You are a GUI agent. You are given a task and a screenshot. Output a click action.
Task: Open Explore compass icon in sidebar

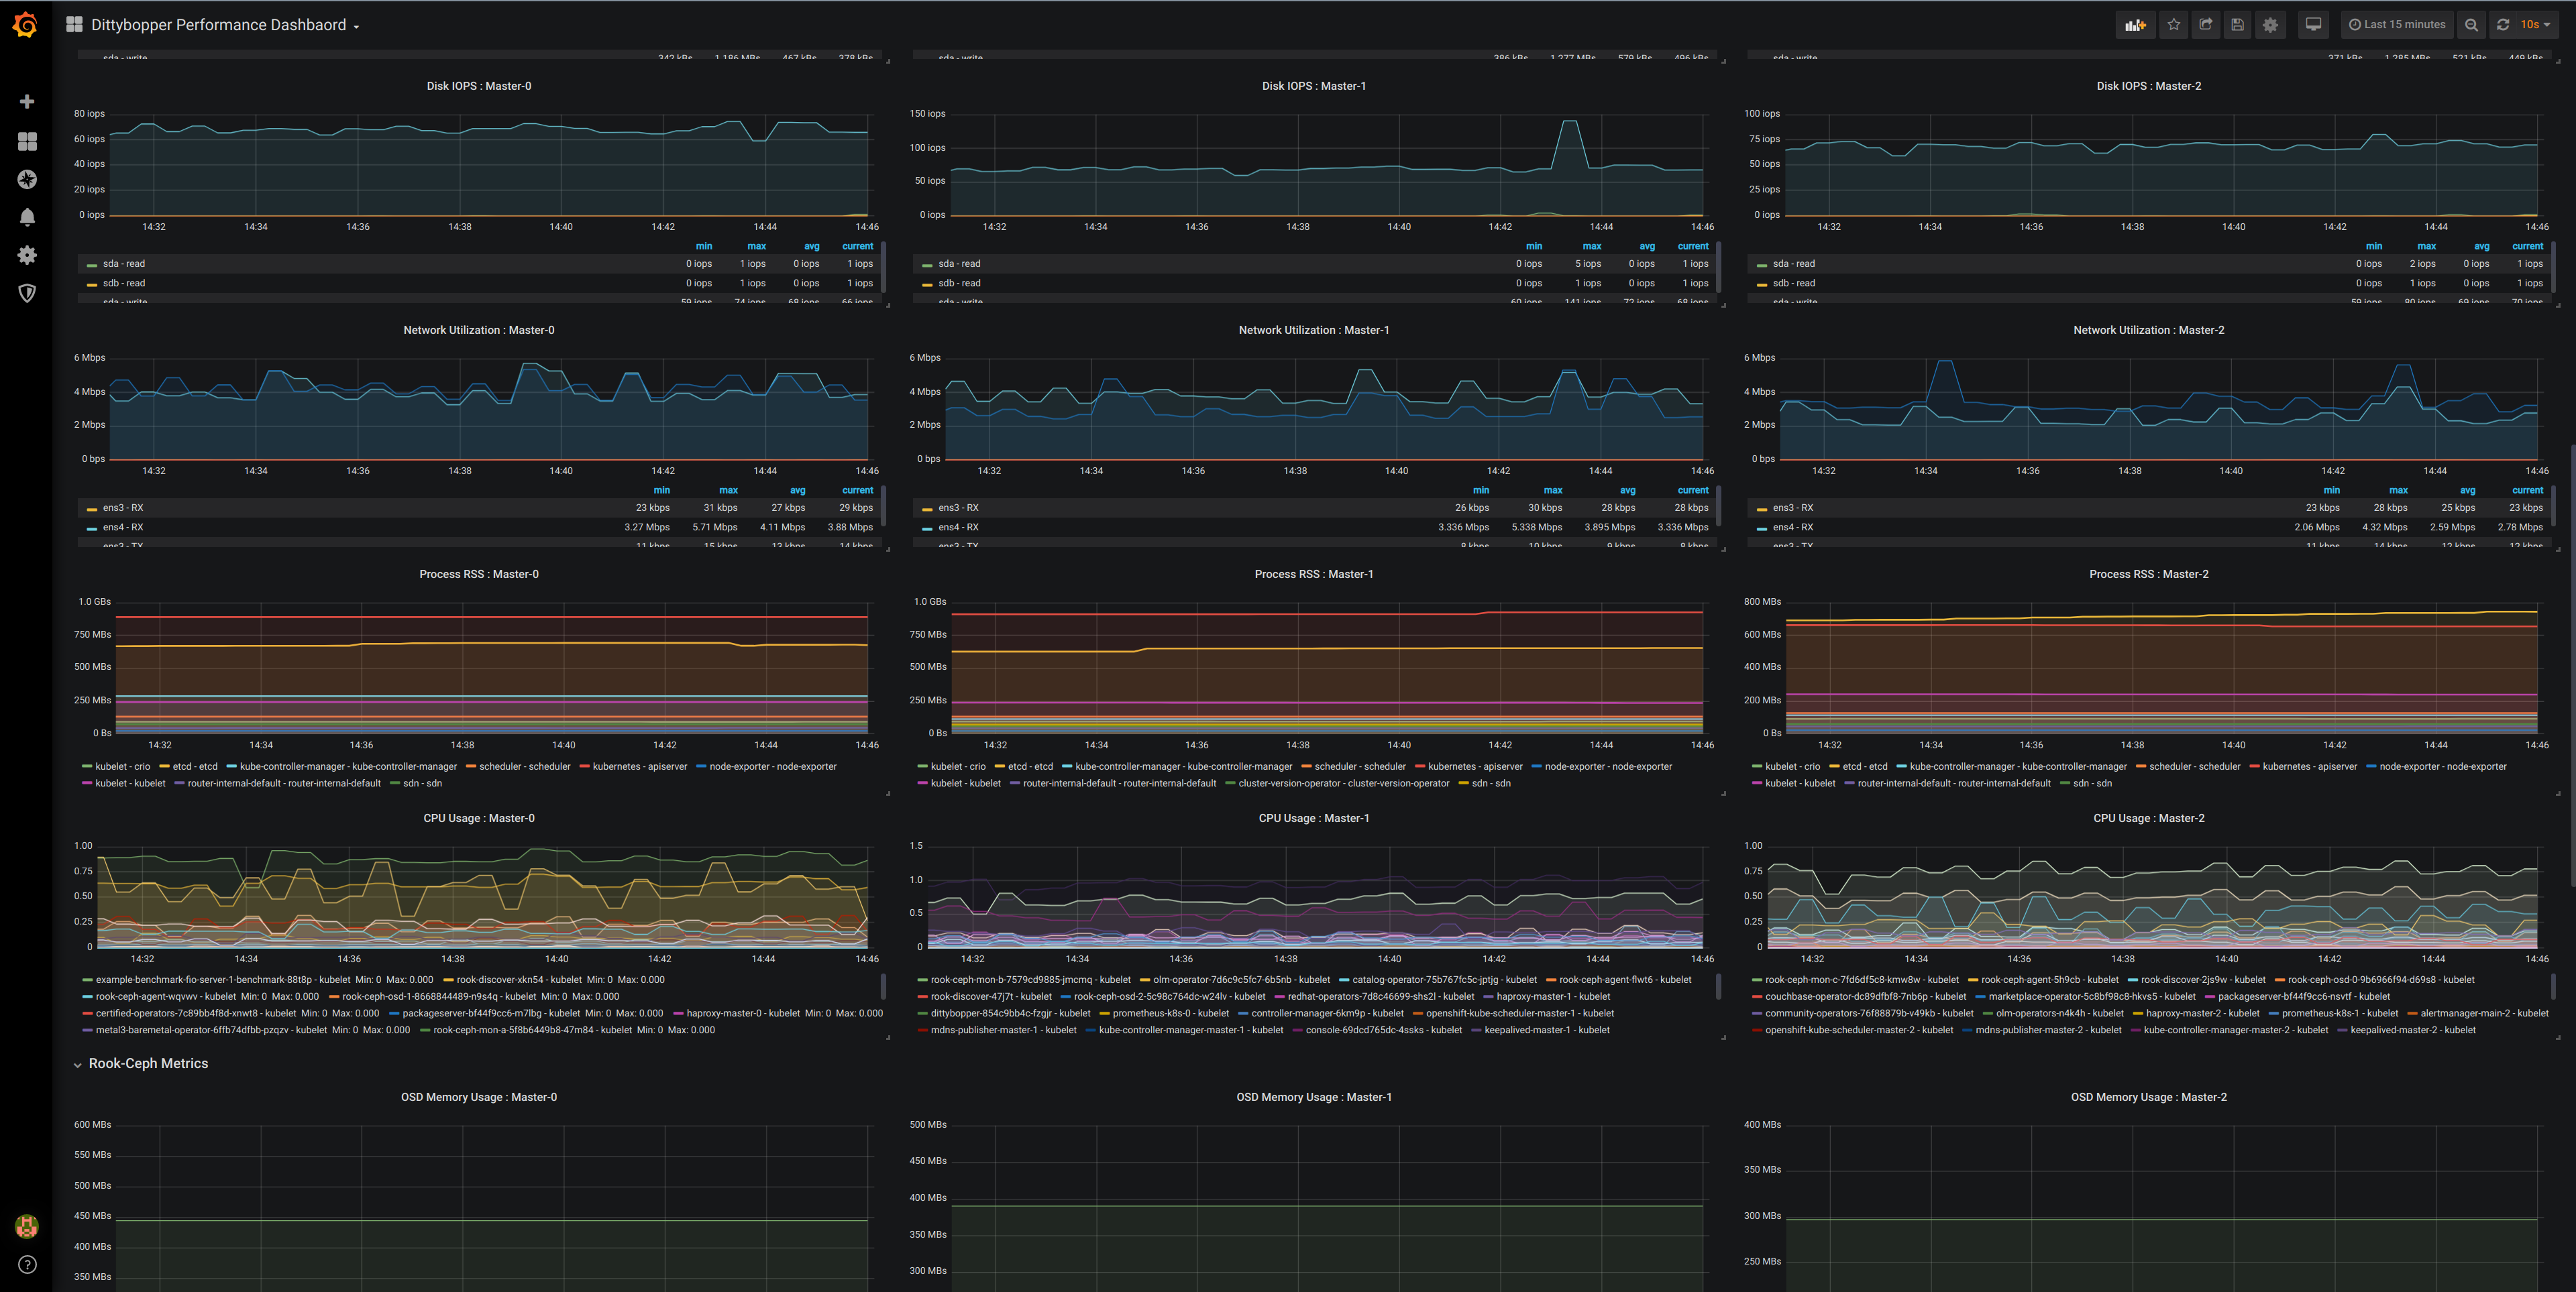point(27,179)
